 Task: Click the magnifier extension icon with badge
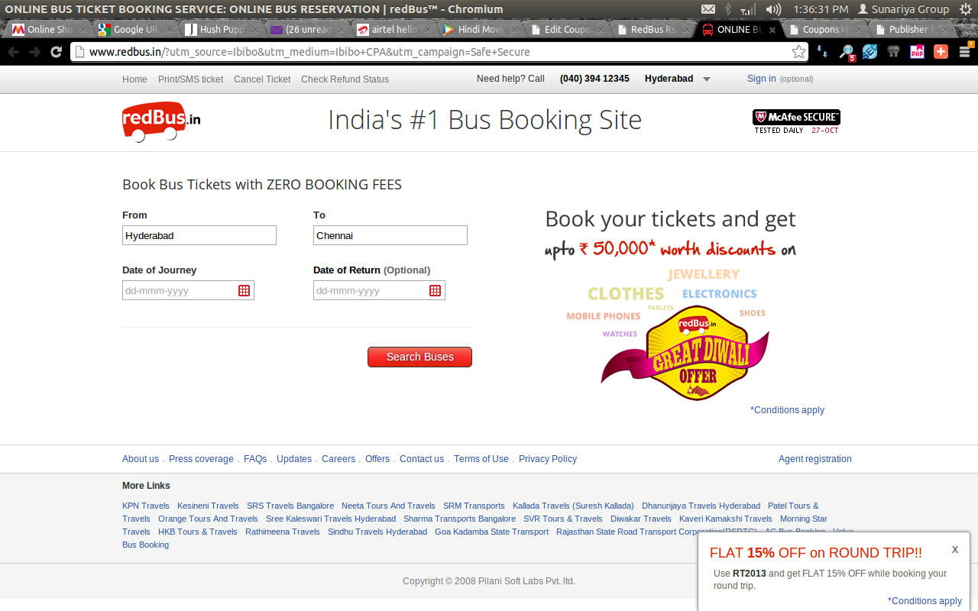coord(847,52)
